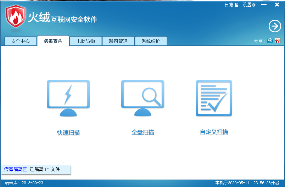Launch full disk scan magnifier monitor icon

[x=143, y=98]
